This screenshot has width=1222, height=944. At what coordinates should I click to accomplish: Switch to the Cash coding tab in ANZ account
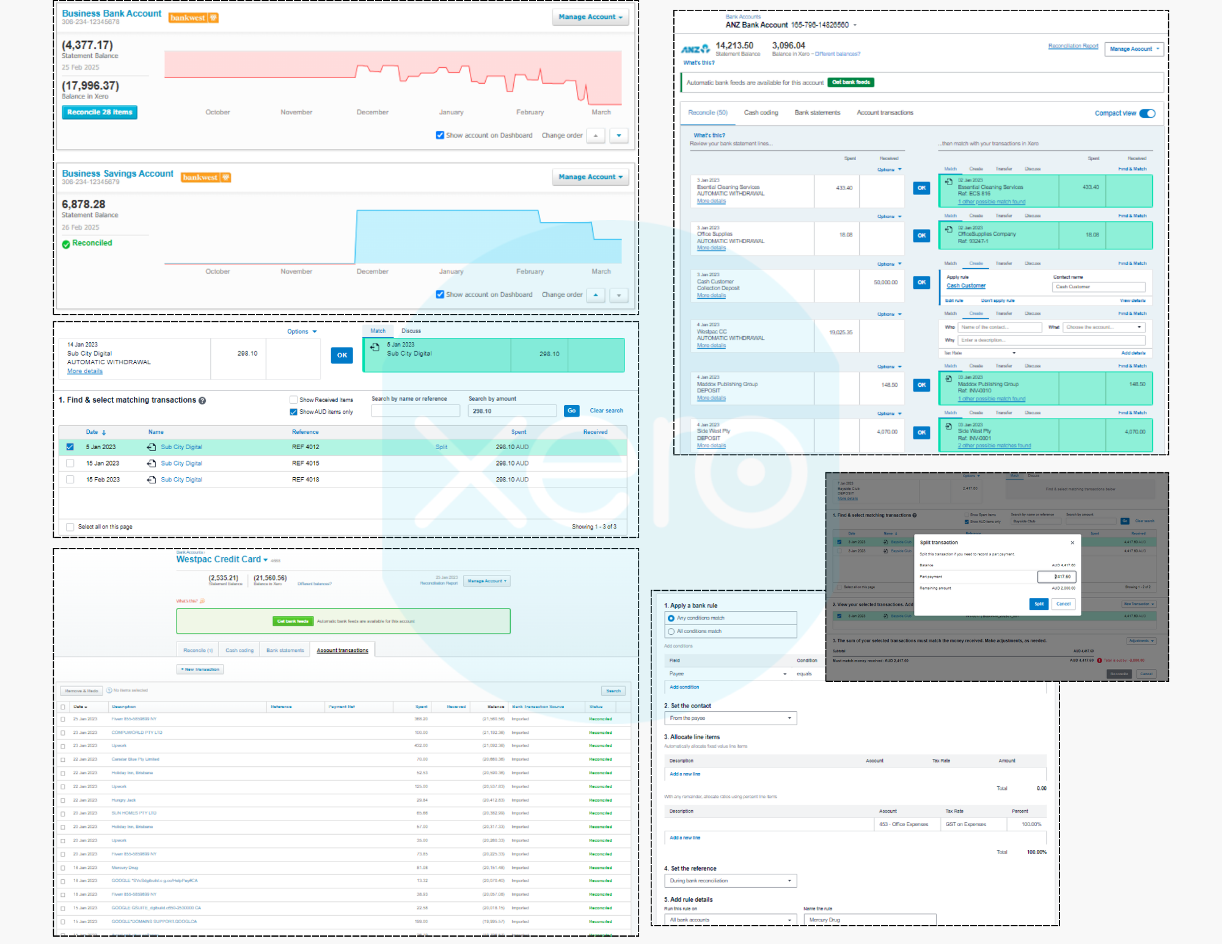click(761, 113)
